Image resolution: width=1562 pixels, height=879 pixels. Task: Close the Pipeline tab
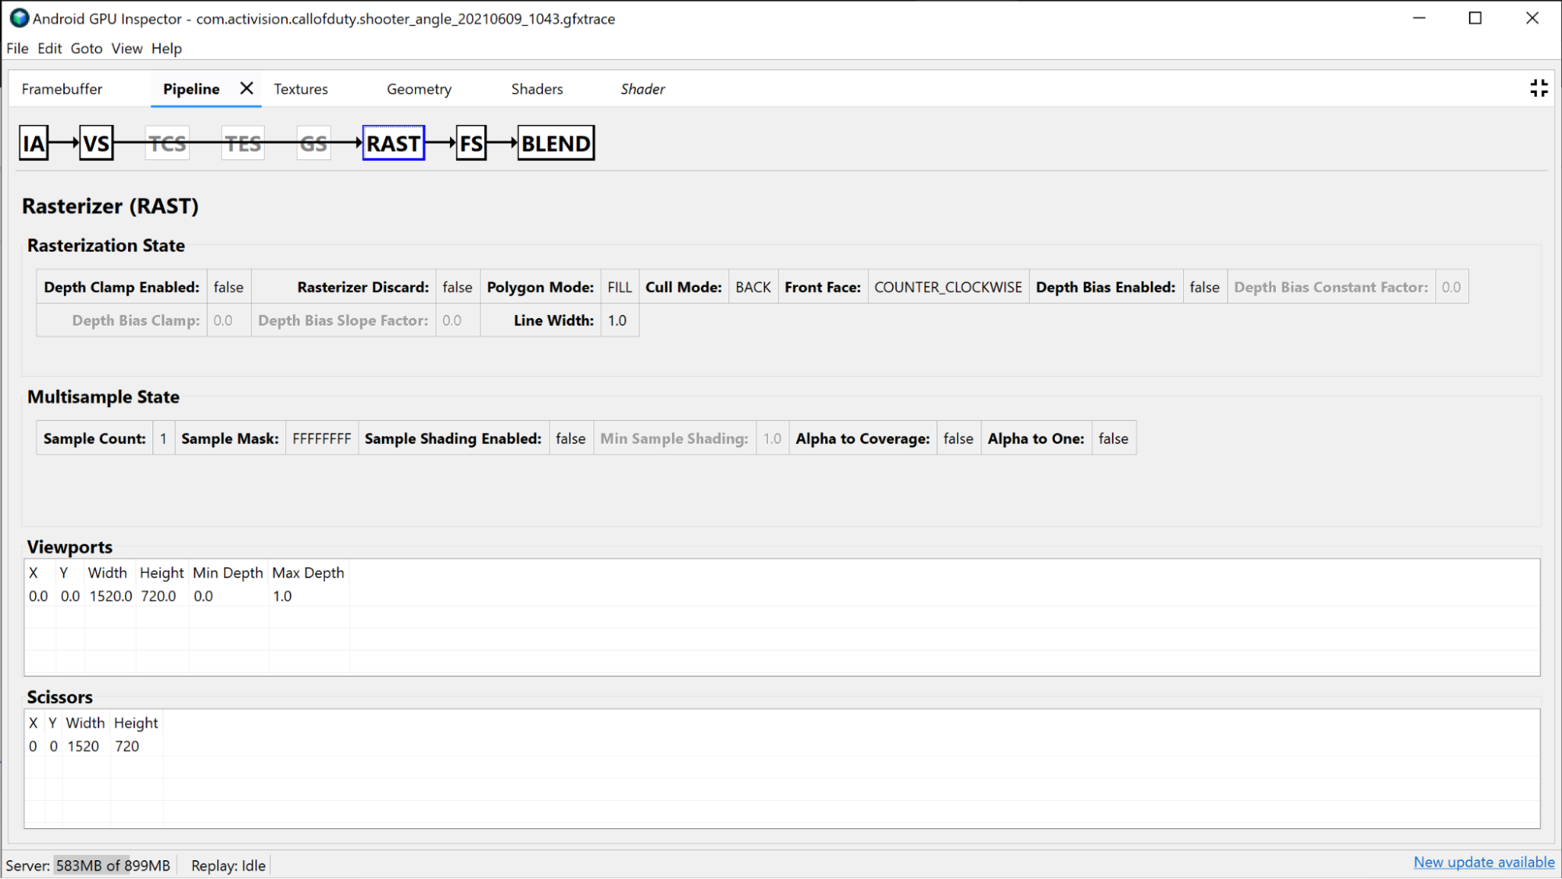pos(245,88)
